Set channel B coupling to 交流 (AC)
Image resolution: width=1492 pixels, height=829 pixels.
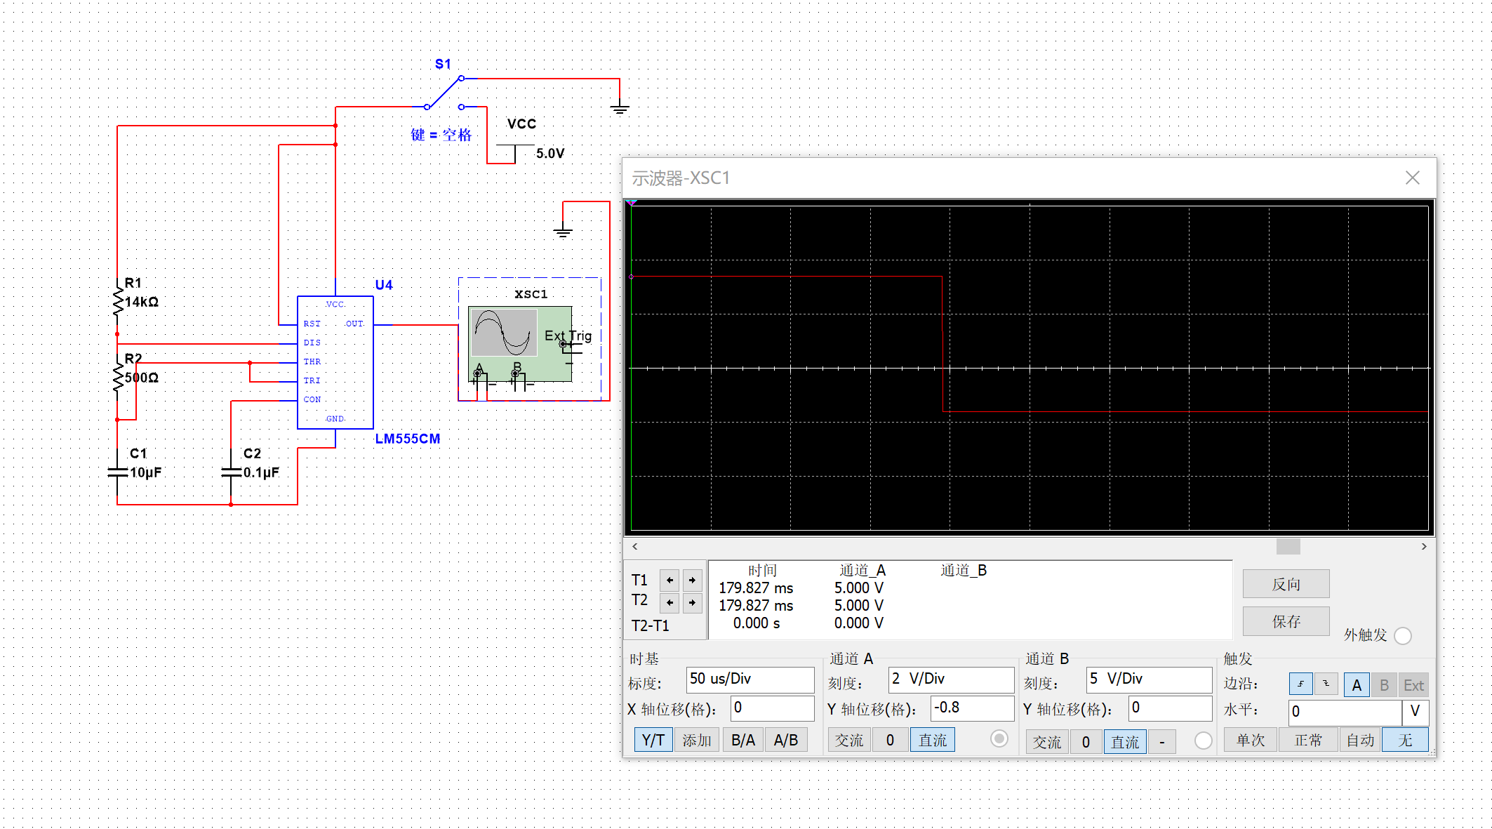click(1047, 742)
